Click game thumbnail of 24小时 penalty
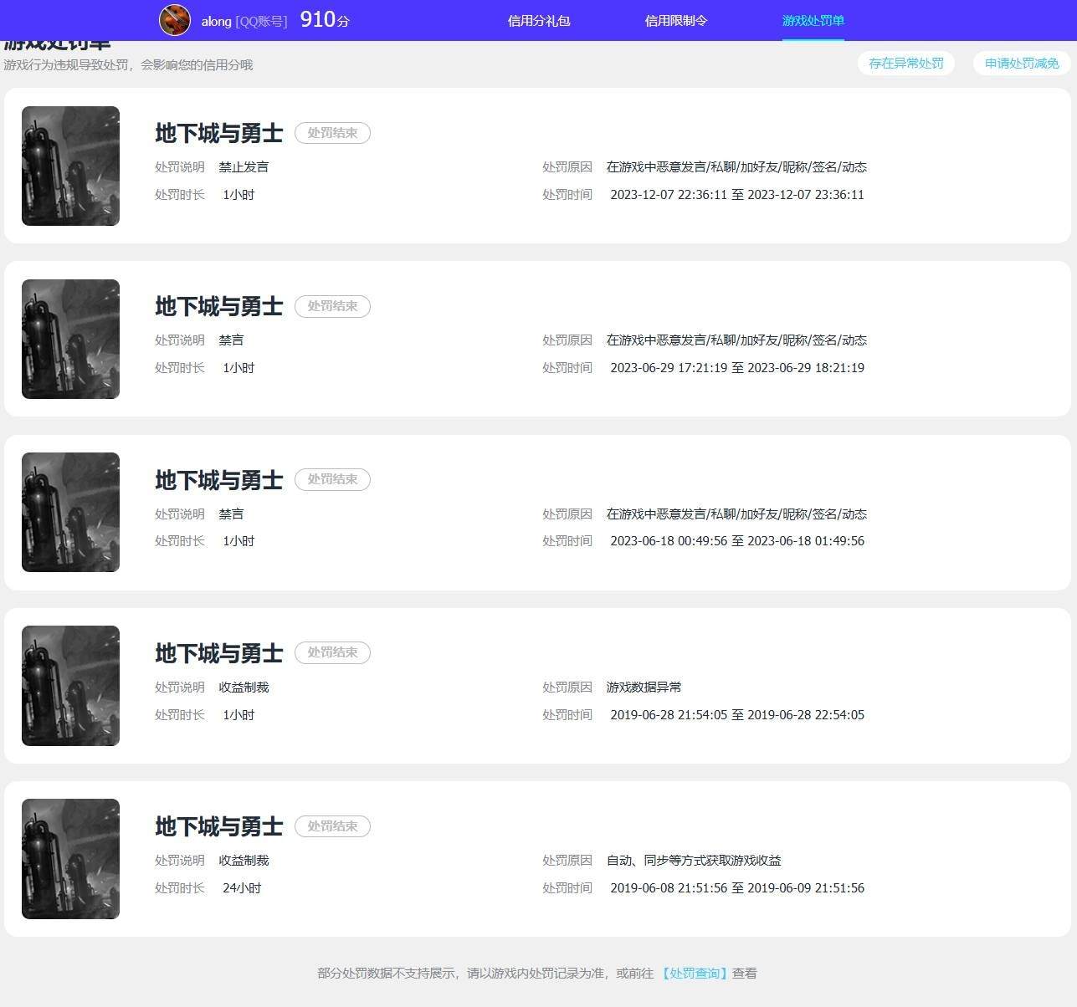The width and height of the screenshot is (1077, 1007). (70, 859)
